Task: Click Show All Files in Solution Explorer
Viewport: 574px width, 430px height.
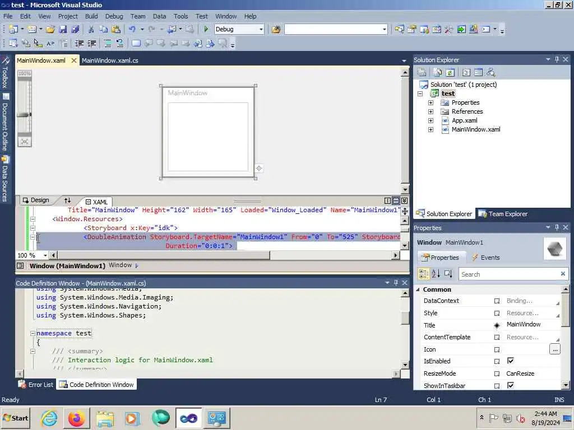Action: click(438, 72)
